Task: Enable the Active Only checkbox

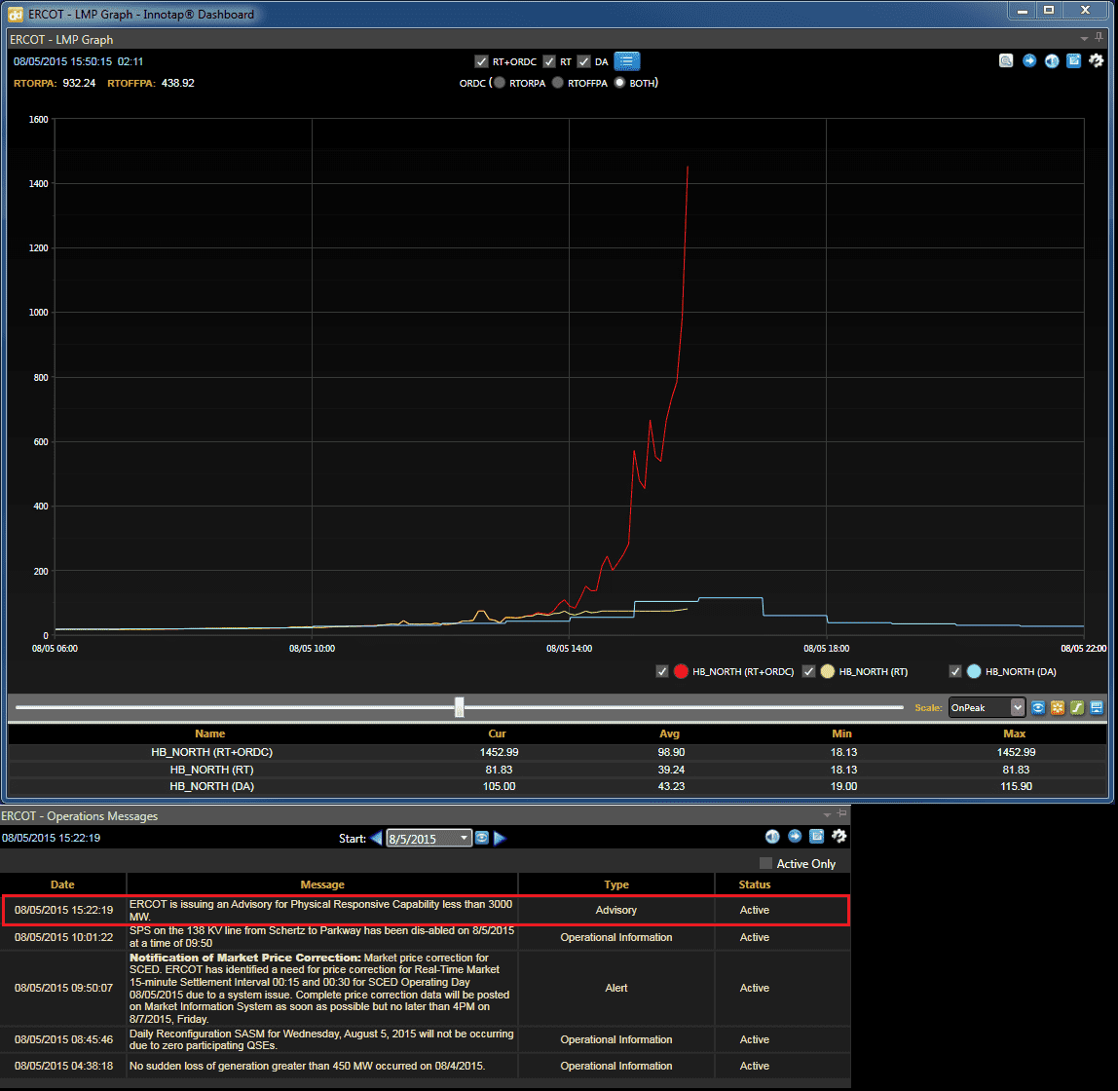Action: [x=765, y=863]
